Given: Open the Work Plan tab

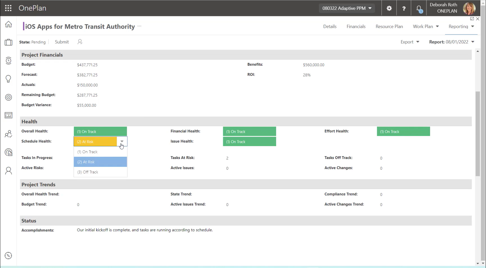Looking at the screenshot, I should 423,26.
